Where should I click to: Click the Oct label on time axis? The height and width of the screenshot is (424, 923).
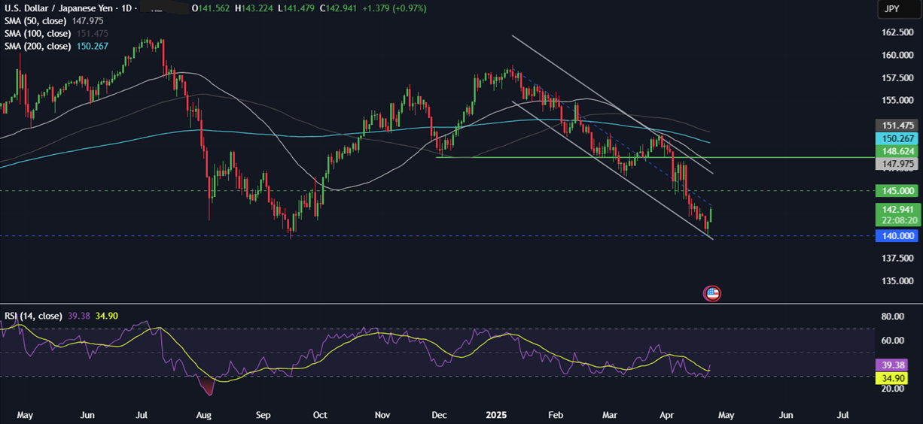tap(320, 415)
